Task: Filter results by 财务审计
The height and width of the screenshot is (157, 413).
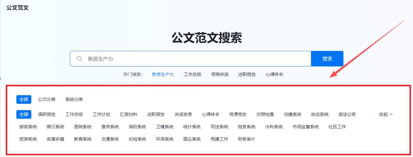Action: 247,139
